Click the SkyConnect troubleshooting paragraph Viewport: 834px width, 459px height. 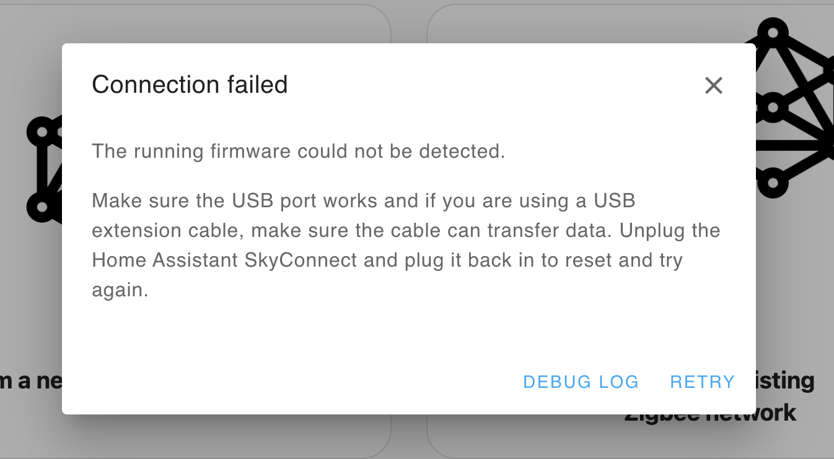coord(406,245)
